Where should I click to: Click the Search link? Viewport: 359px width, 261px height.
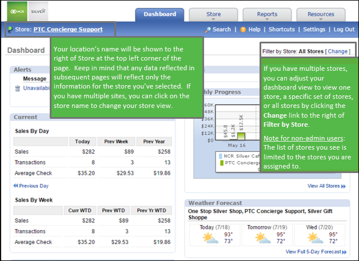(x=222, y=30)
